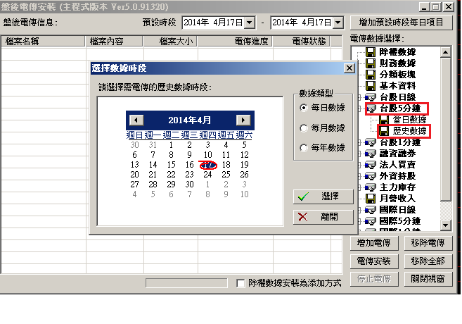Expand the 法人買賣 tree node
This screenshot has width=462, height=324.
coord(359,165)
